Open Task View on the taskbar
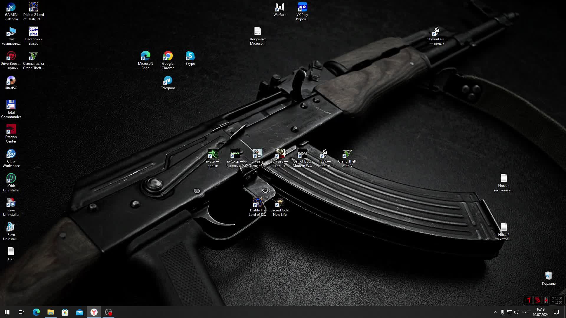The image size is (566, 318). [x=21, y=312]
